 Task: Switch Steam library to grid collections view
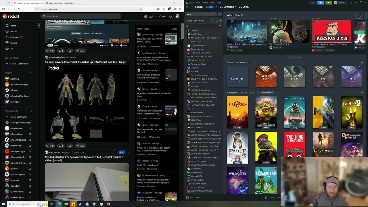220,14
